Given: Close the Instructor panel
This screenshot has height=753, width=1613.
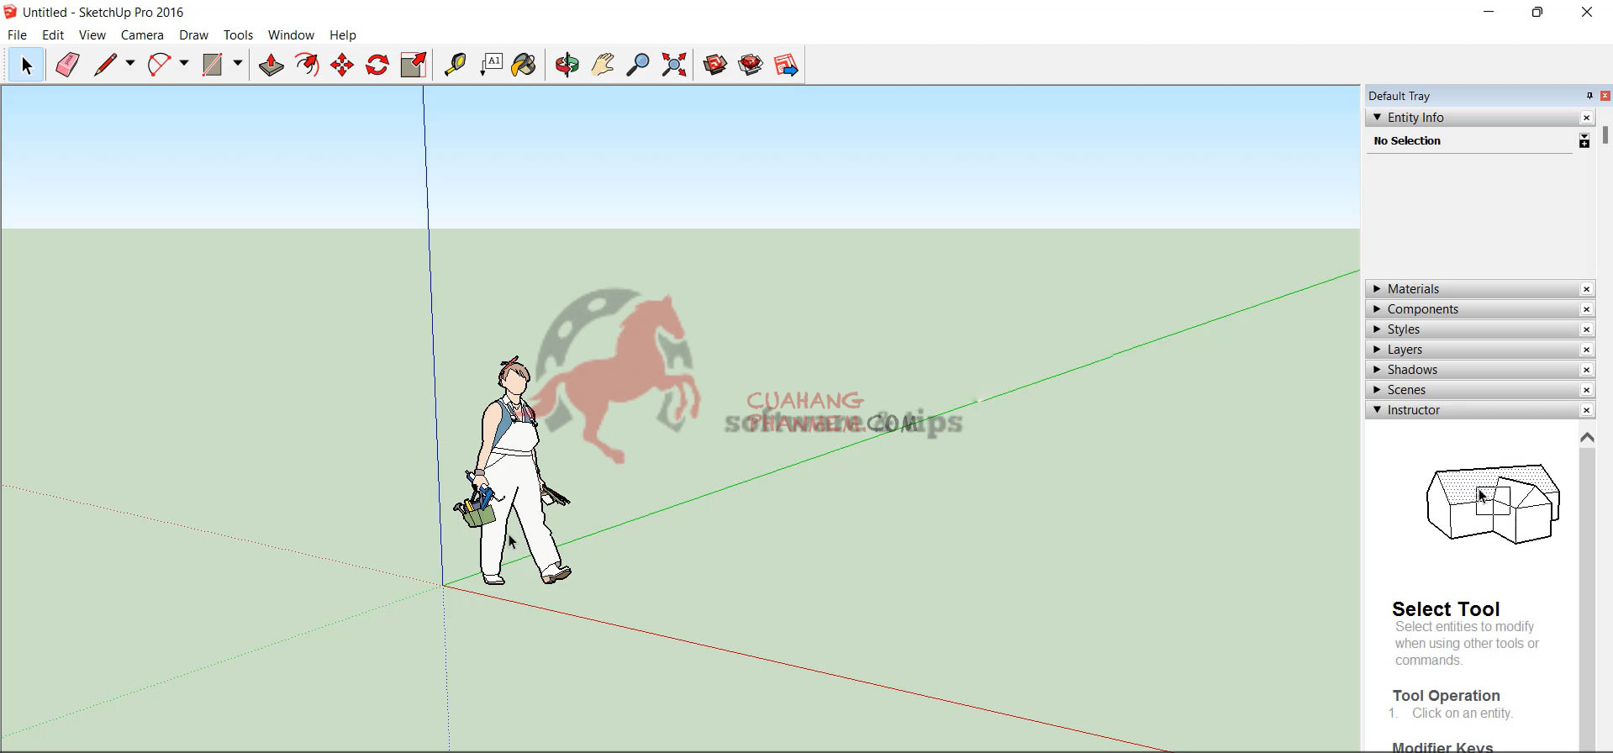Looking at the screenshot, I should tap(1586, 410).
